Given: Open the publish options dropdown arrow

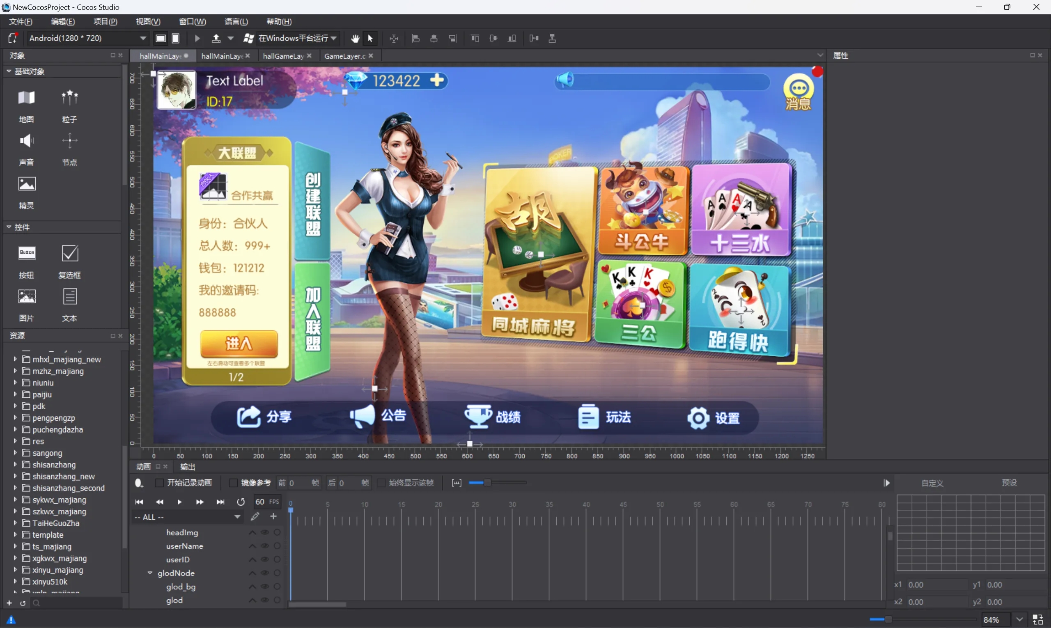Looking at the screenshot, I should coord(231,39).
